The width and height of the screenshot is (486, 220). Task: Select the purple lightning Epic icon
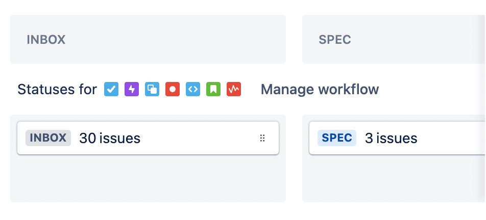click(132, 89)
